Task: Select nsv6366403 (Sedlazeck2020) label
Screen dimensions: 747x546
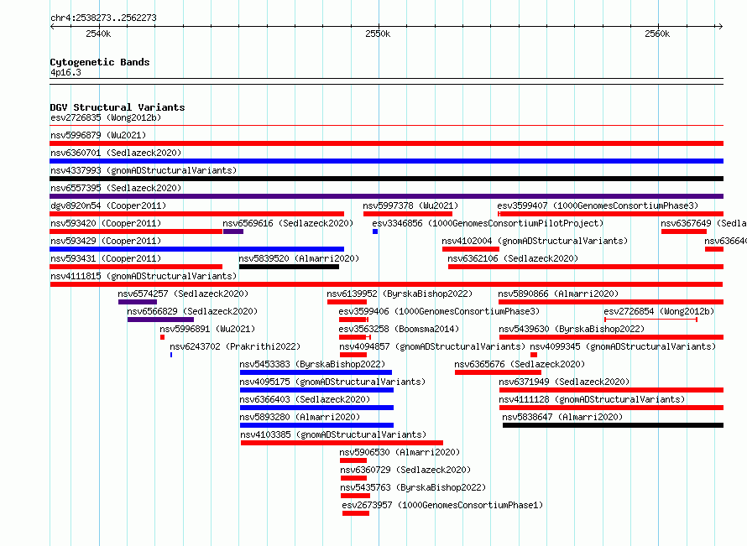Action: click(x=305, y=399)
